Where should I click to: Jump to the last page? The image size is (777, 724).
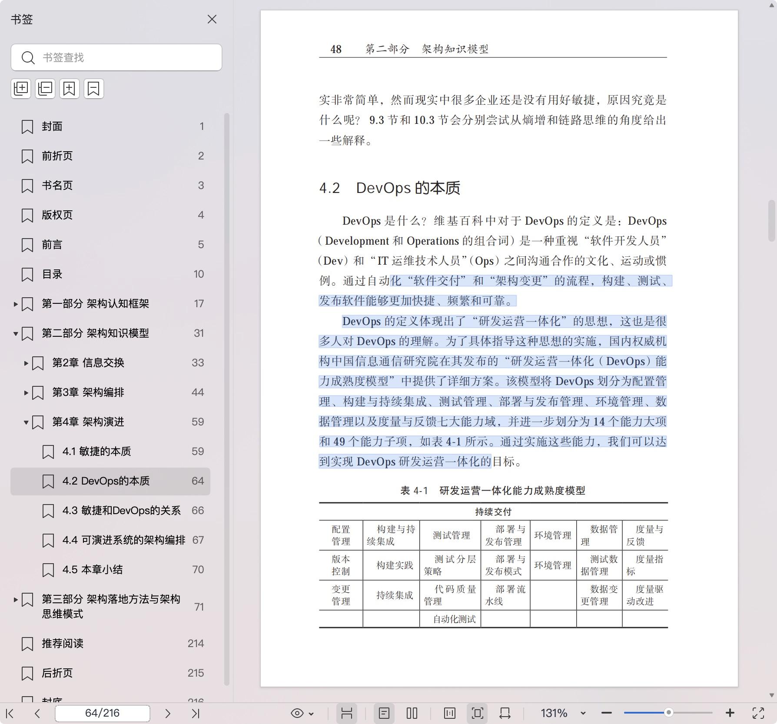click(196, 713)
